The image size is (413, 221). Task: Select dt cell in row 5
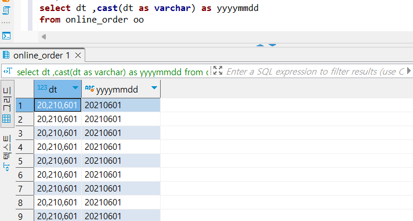tap(57, 161)
